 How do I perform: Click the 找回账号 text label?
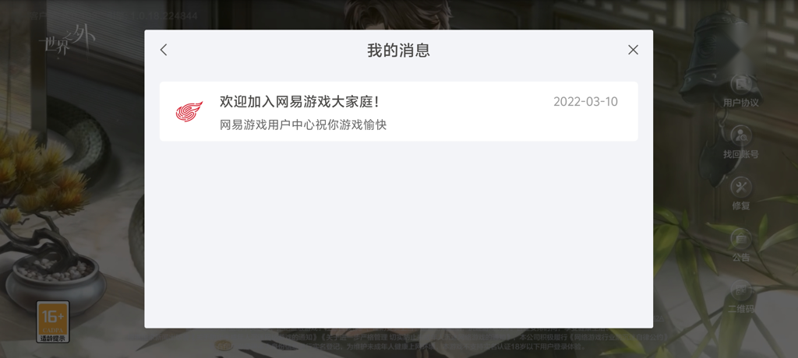(x=741, y=154)
